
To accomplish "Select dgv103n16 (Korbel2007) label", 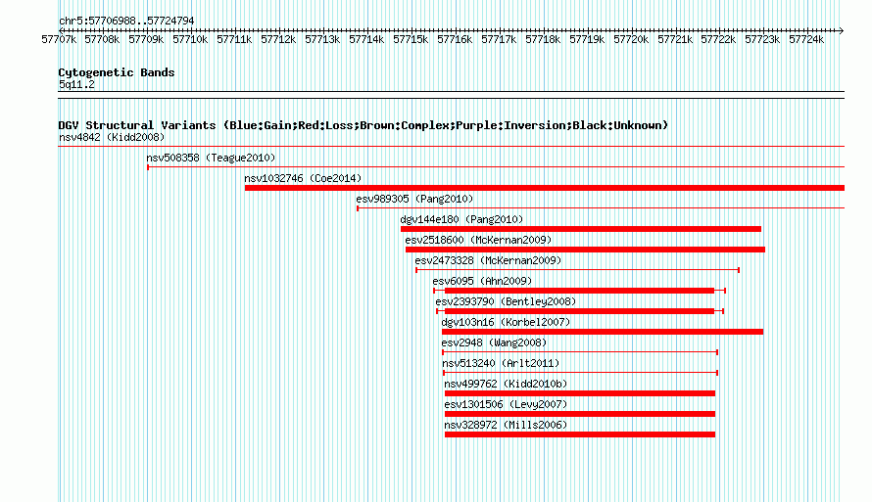I will (506, 322).
